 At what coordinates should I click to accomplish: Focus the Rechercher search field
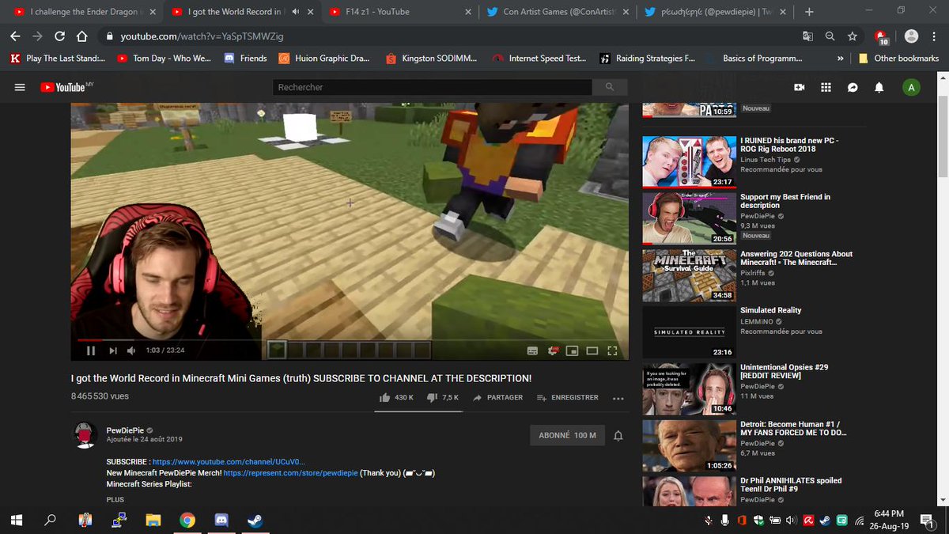click(433, 87)
